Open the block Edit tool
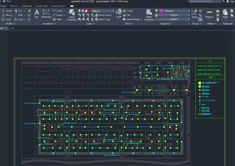 click(126, 15)
